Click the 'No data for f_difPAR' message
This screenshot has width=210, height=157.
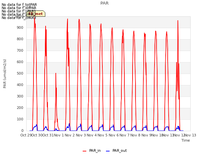pyautogui.click(x=19, y=8)
